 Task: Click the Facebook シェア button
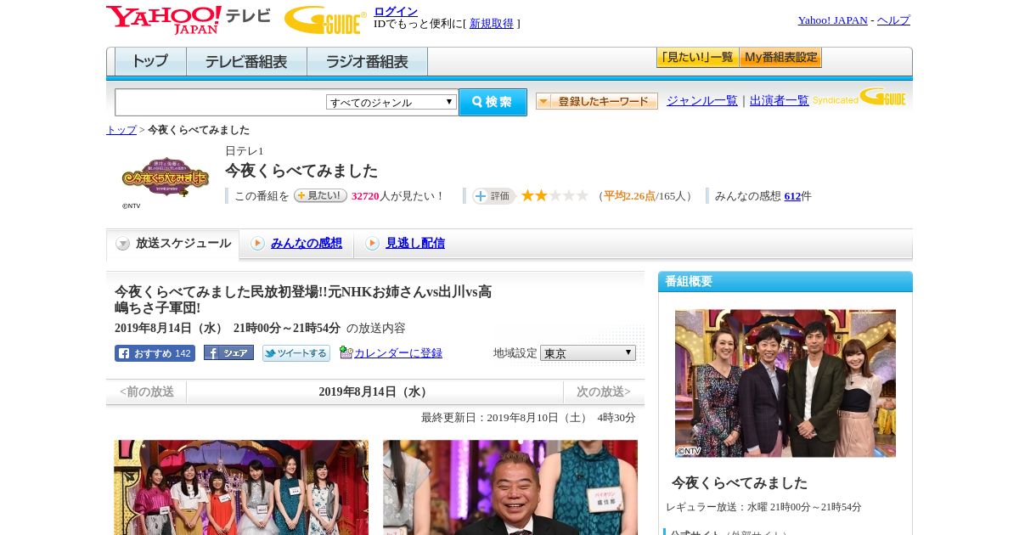(228, 352)
